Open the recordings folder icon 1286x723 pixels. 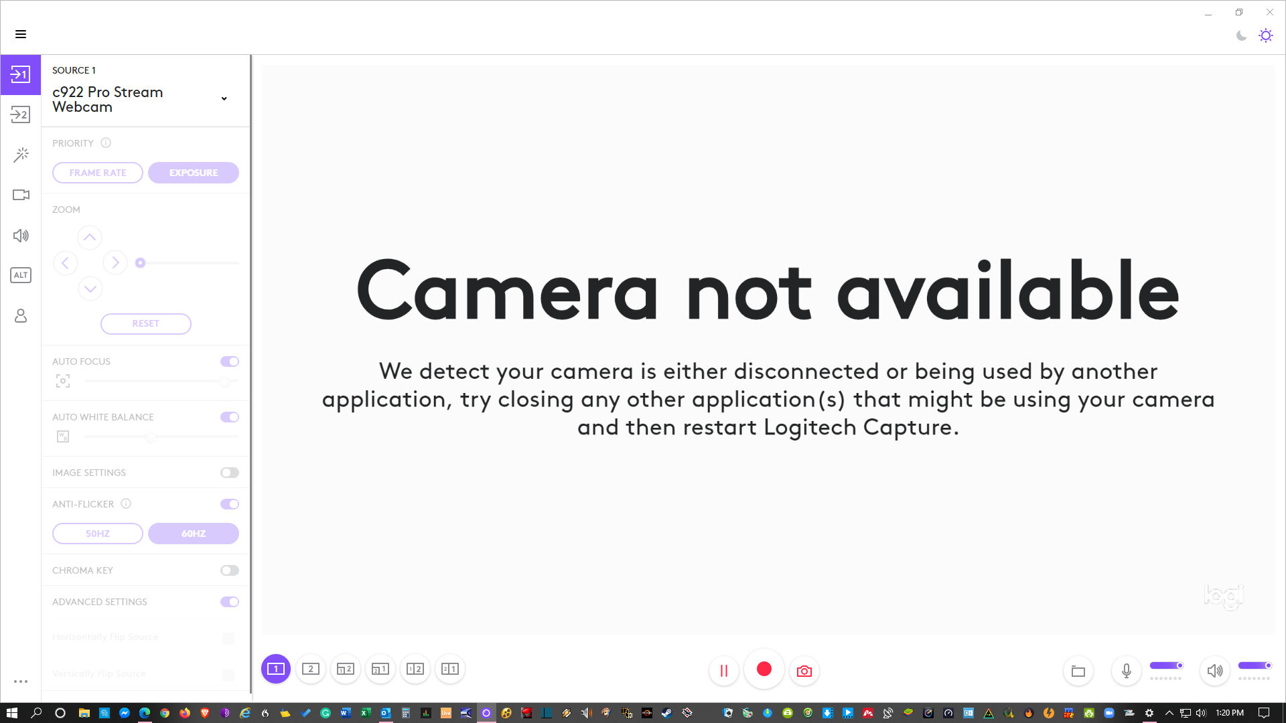(1078, 671)
